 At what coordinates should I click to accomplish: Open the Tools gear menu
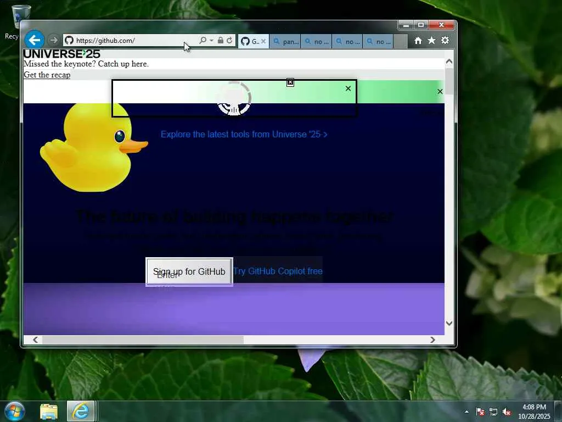tap(445, 41)
